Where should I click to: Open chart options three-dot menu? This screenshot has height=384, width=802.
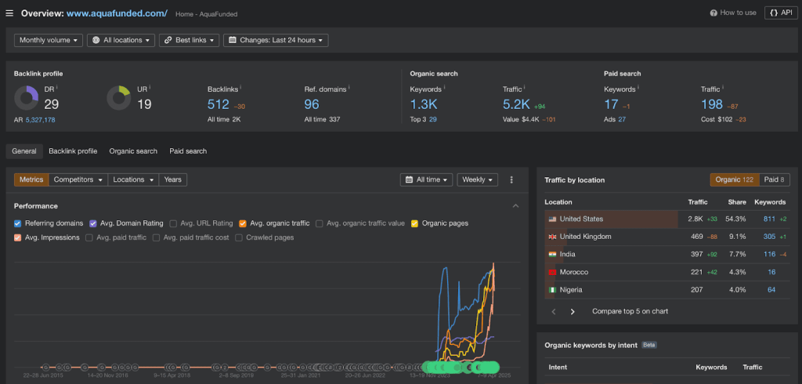point(511,179)
